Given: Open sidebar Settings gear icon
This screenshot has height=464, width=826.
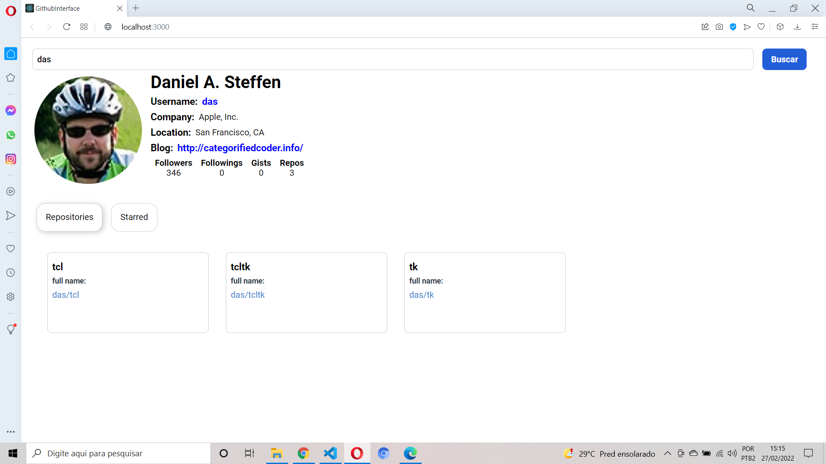Looking at the screenshot, I should point(11,297).
